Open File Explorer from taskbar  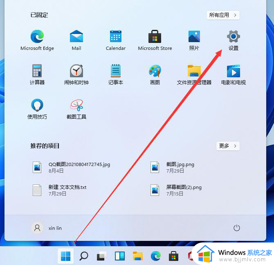[138, 256]
